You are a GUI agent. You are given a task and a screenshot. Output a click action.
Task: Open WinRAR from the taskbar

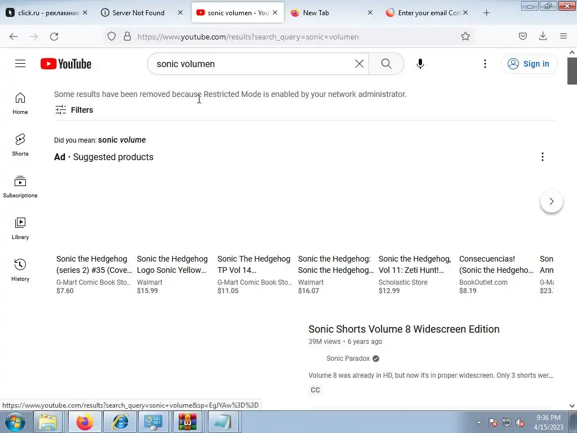point(188,422)
